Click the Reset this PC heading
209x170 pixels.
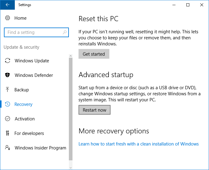click(98, 18)
